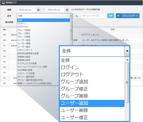Click the magnifier icon in user search box
The width and height of the screenshot is (143, 122).
click(x=77, y=16)
